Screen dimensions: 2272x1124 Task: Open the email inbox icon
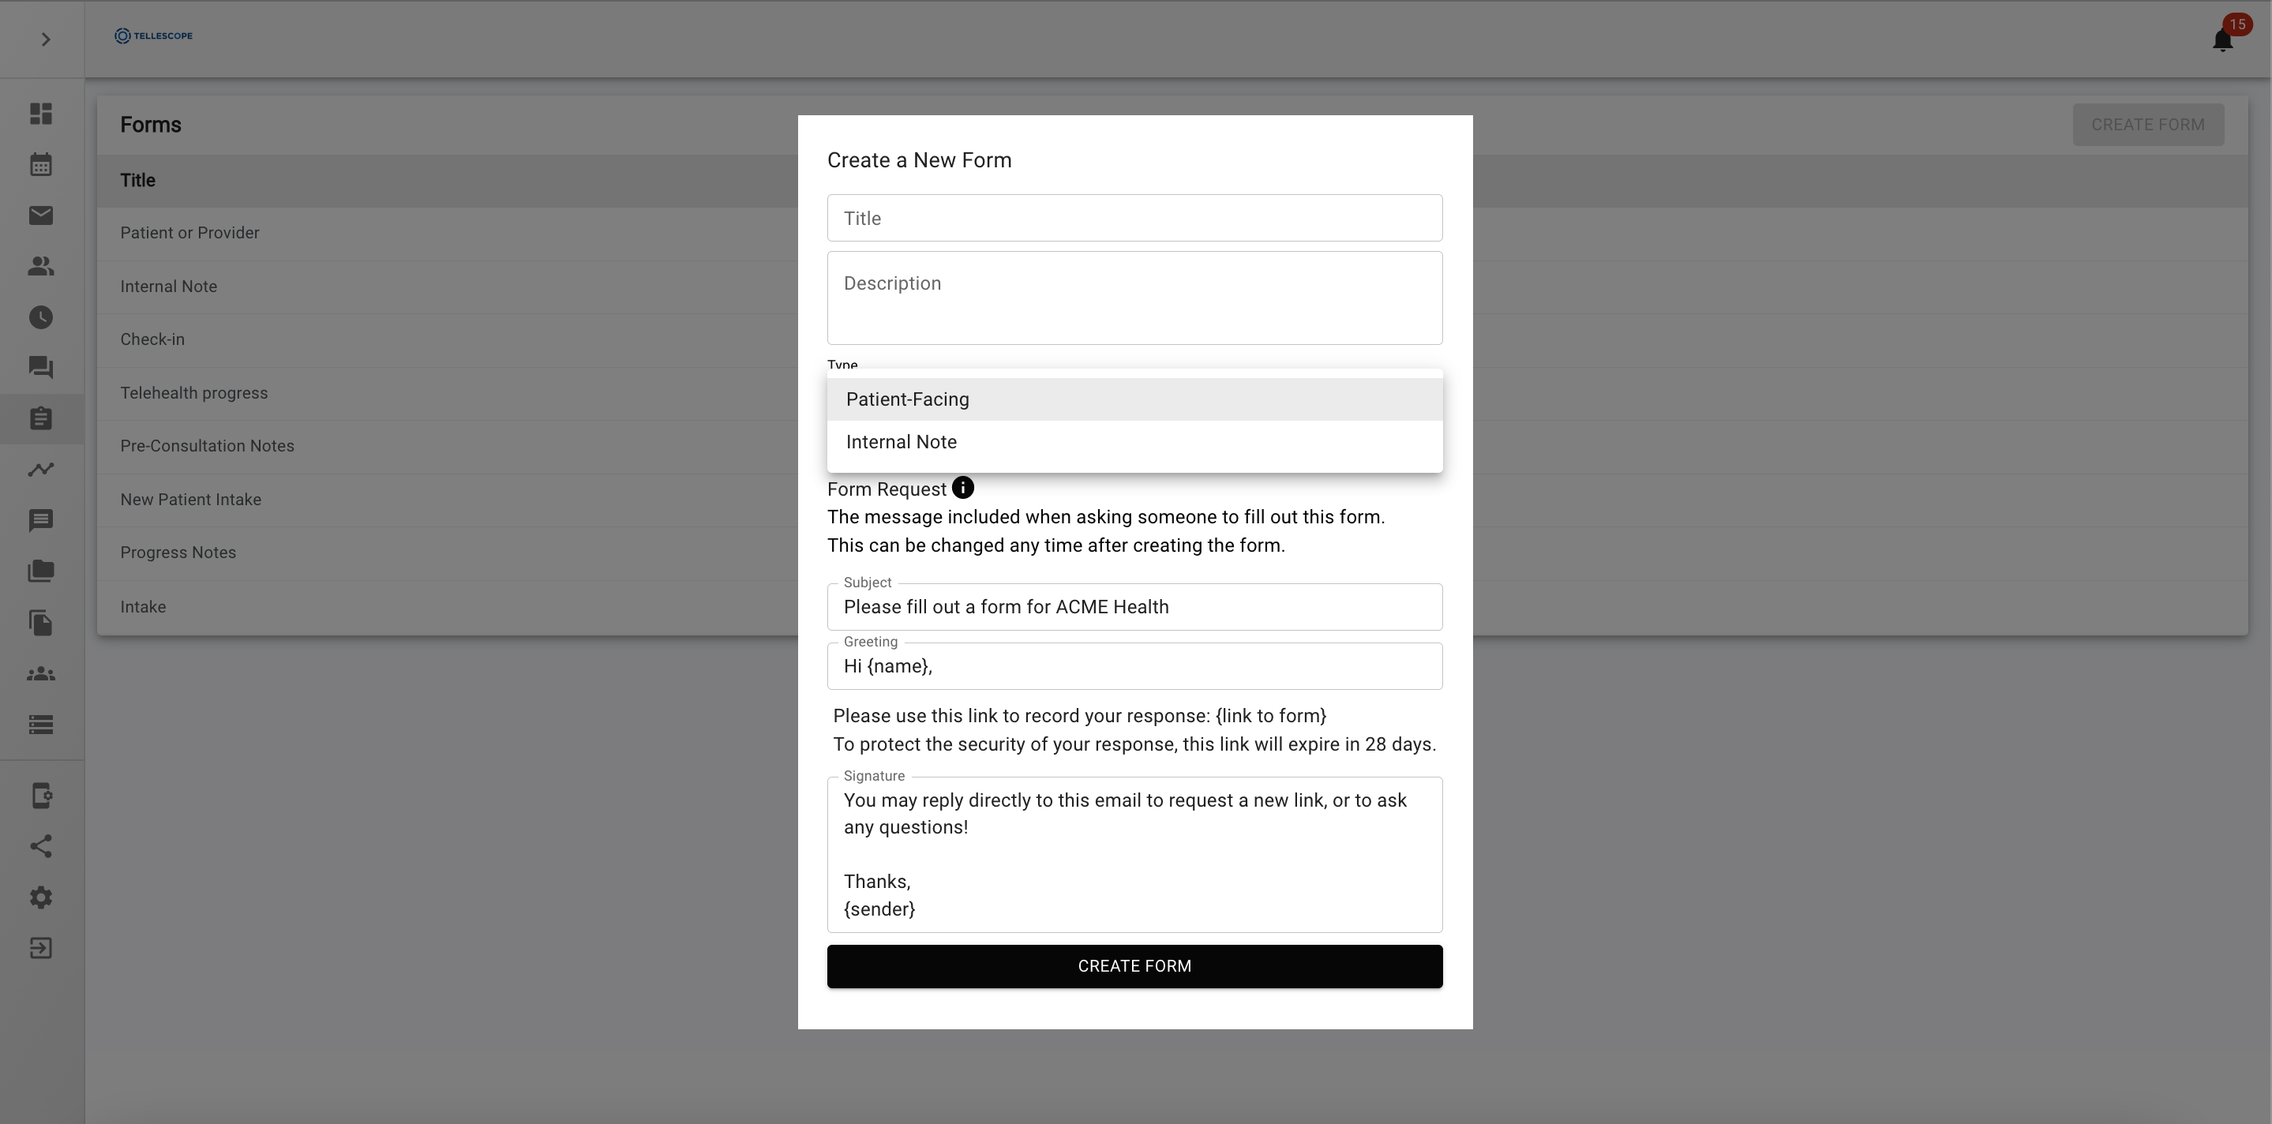pyautogui.click(x=40, y=215)
